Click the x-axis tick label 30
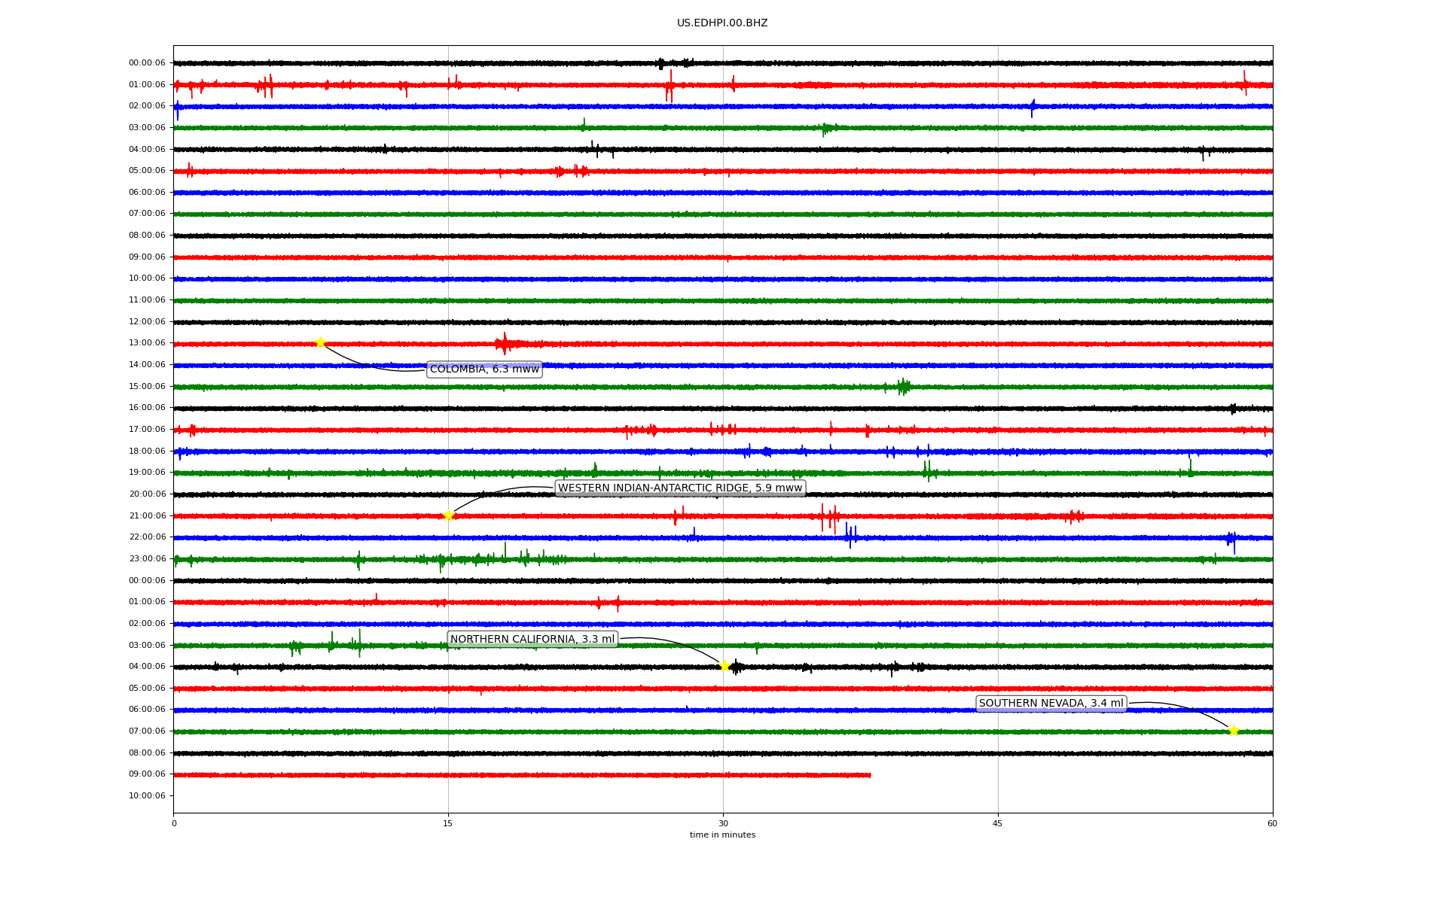This screenshot has width=1446, height=903. [x=723, y=823]
